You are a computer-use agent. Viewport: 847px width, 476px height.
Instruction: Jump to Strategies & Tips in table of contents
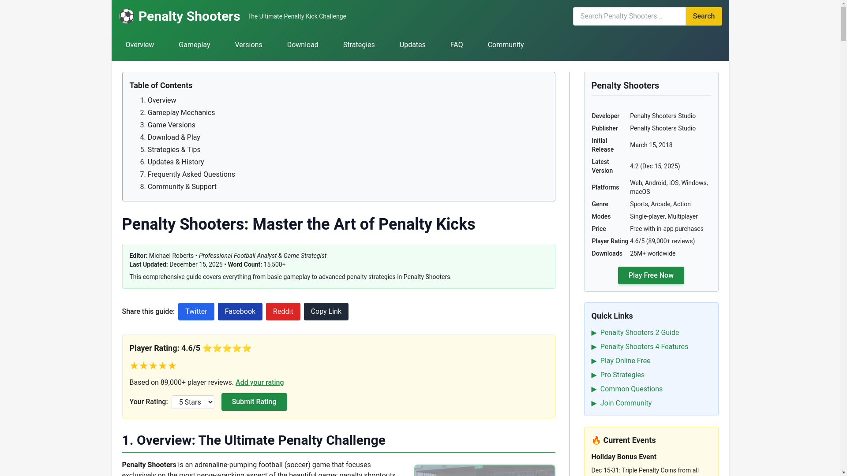174,150
